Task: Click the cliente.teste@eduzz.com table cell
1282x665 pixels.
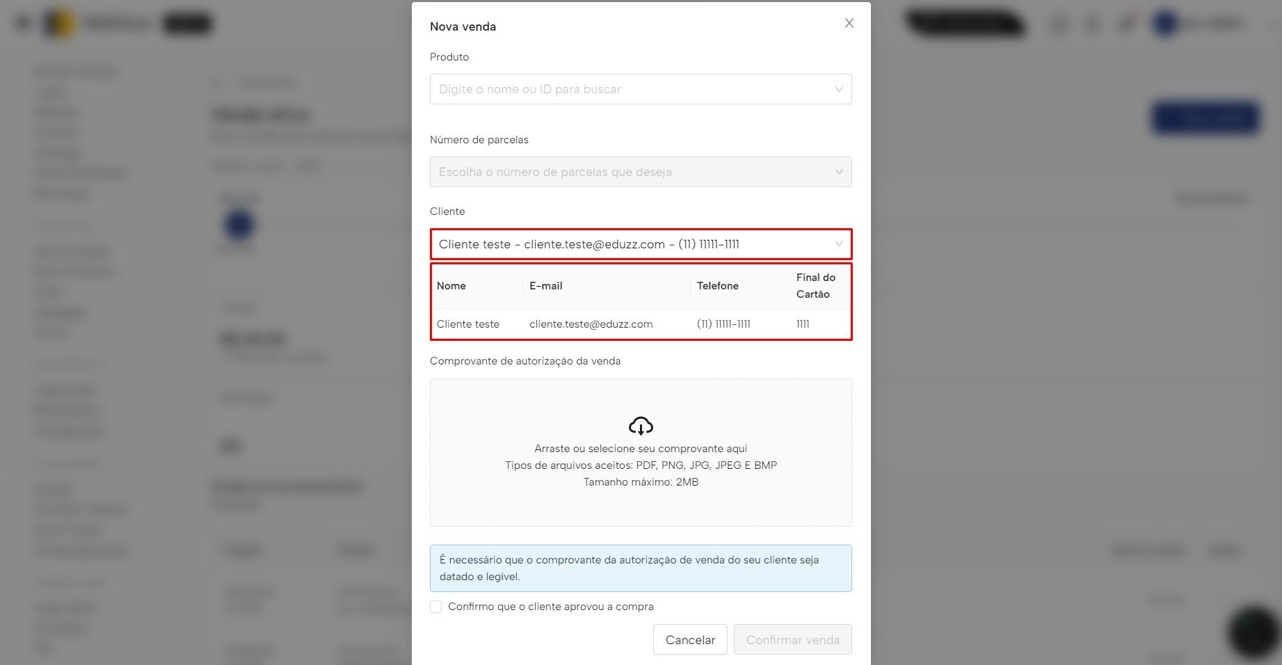Action: [591, 324]
